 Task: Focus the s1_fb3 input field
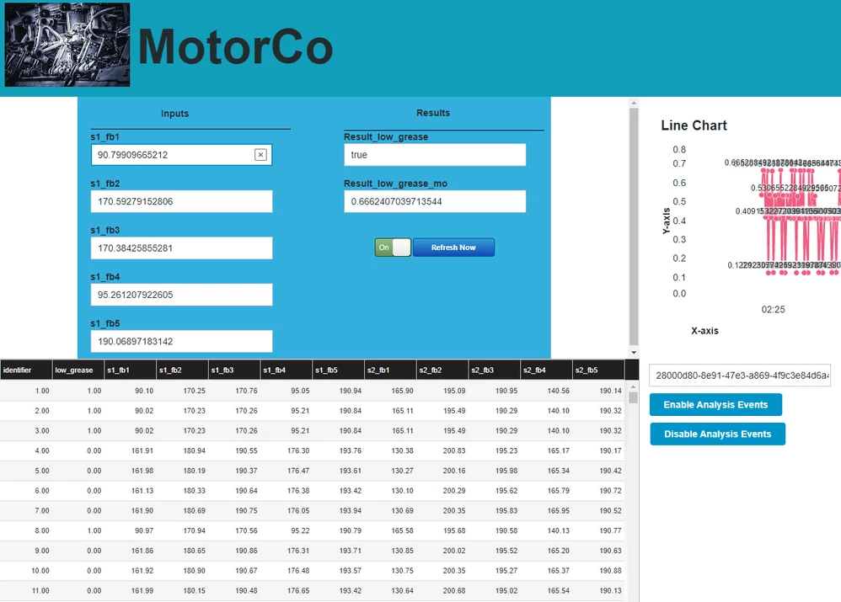(x=181, y=248)
